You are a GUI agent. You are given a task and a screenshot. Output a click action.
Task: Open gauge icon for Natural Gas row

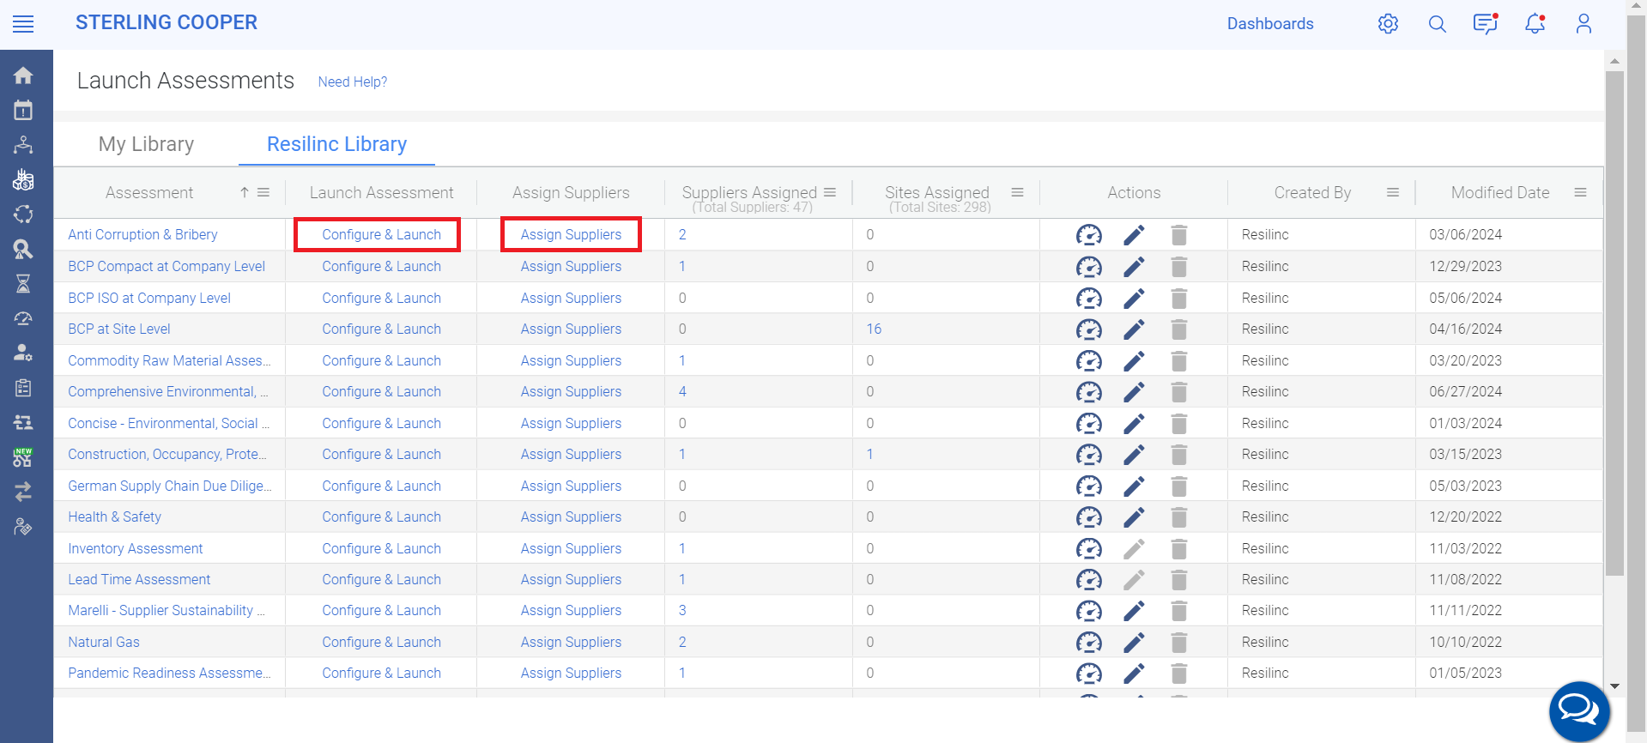[1088, 643]
